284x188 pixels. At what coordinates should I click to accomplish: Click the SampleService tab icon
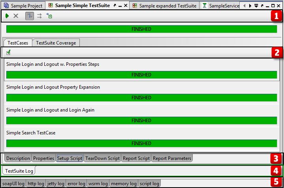pos(205,6)
